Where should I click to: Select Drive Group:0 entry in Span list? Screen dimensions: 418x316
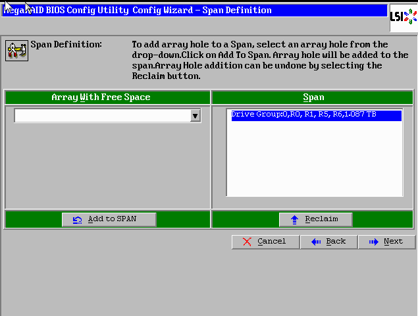pos(317,115)
